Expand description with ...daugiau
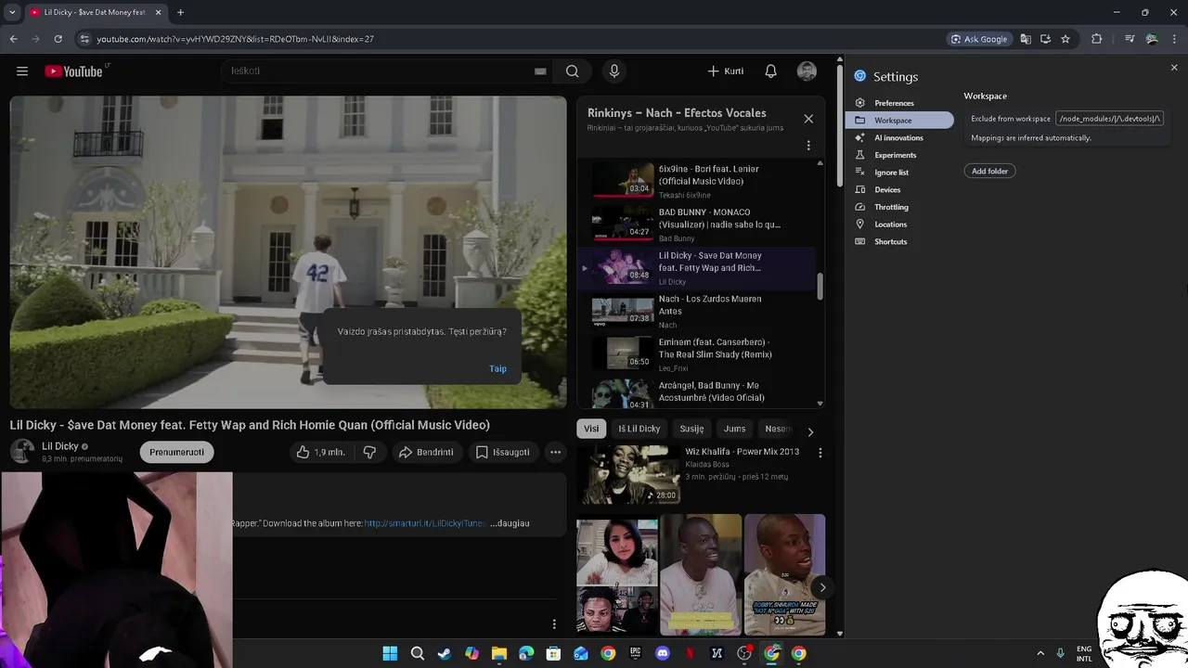The image size is (1188, 668). pyautogui.click(x=510, y=523)
